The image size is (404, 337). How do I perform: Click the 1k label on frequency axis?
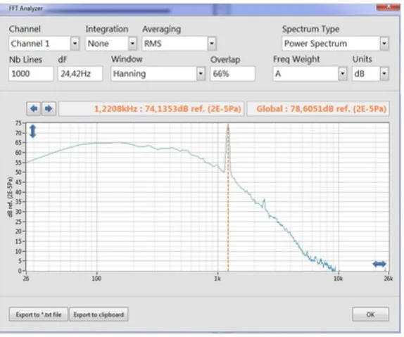pos(217,279)
